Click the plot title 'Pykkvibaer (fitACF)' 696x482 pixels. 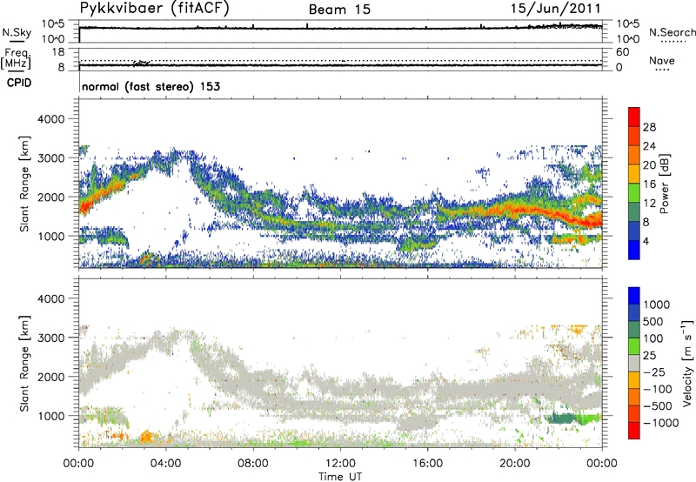[154, 8]
